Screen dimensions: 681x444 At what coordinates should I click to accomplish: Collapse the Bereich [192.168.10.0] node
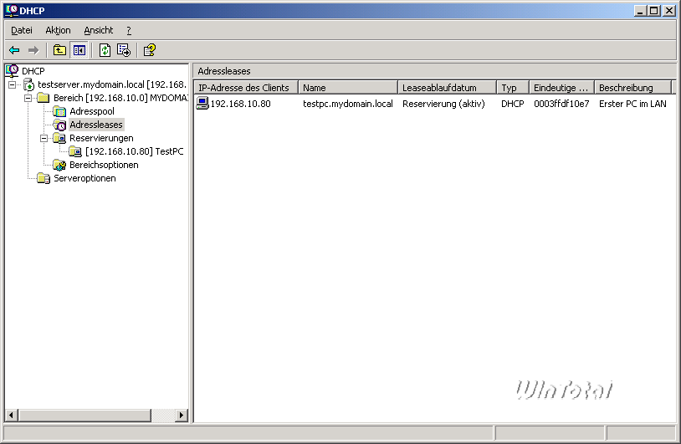[28, 98]
